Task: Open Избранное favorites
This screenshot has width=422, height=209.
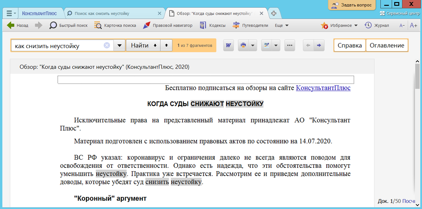Action: 339,26
